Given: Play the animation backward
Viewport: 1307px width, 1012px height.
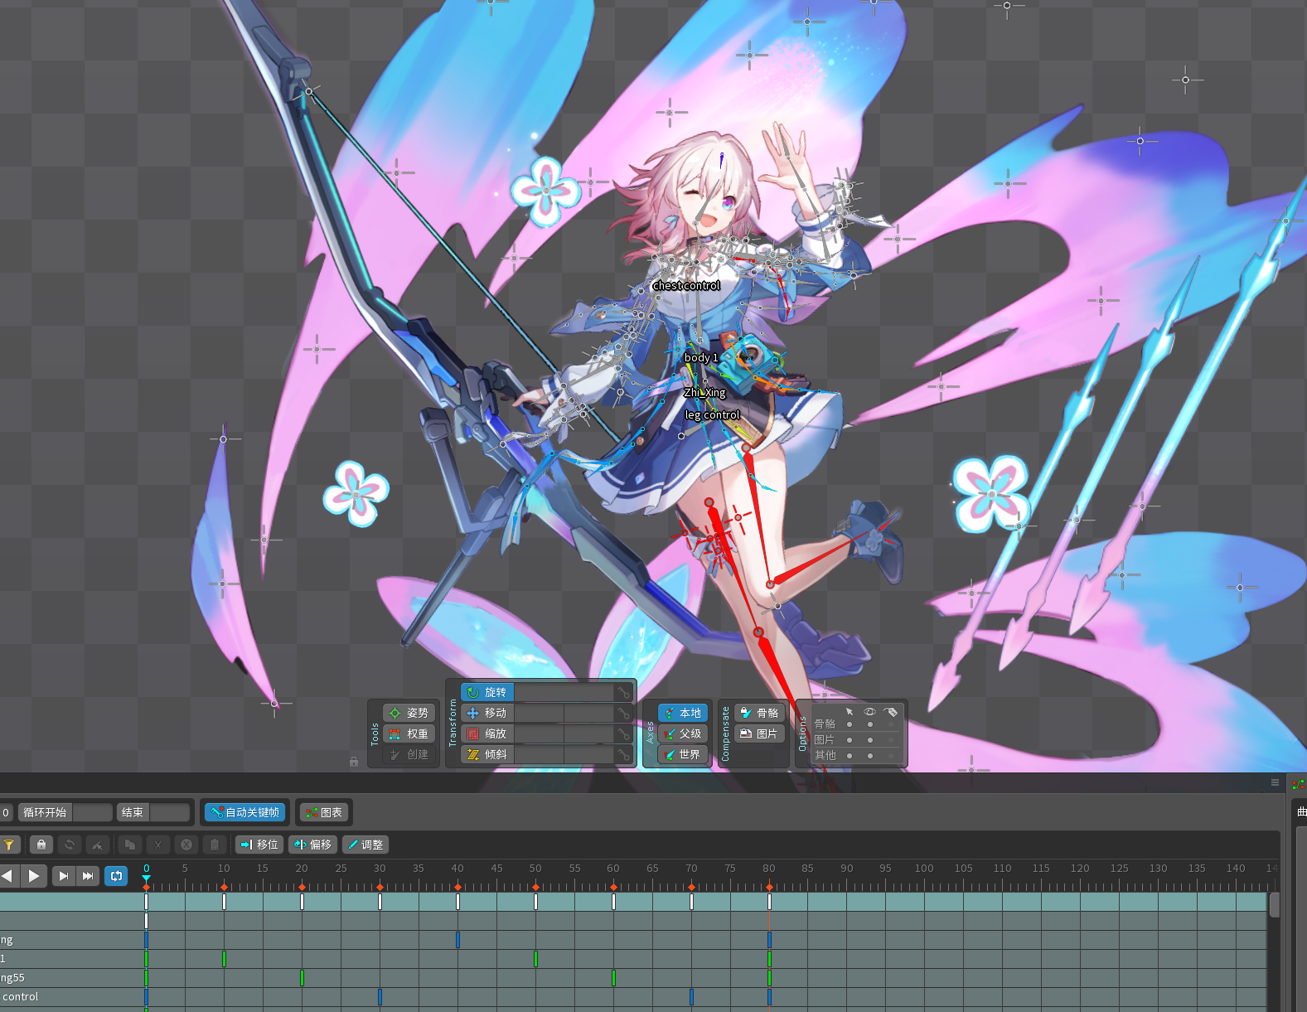Looking at the screenshot, I should click(7, 876).
